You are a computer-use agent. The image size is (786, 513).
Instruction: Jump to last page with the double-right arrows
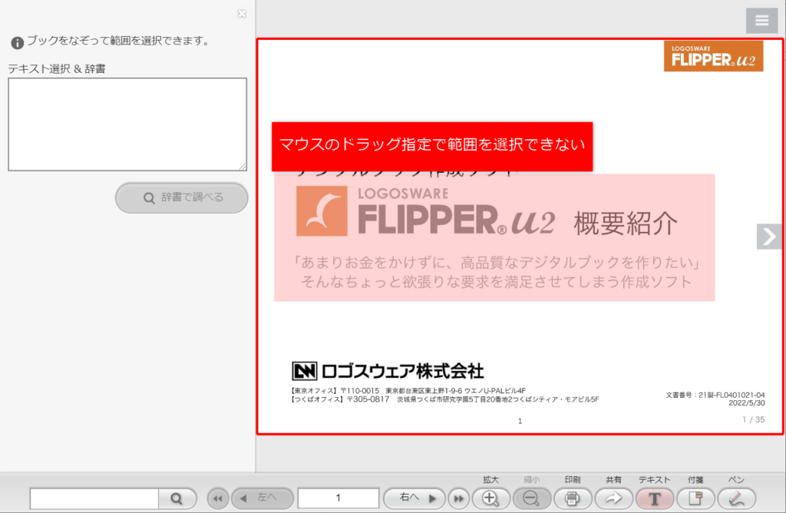[459, 498]
